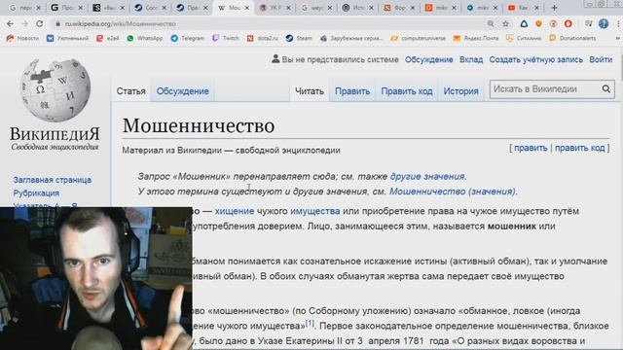Close the YouTube tab
Screen dimensions: 623x350
point(536,8)
